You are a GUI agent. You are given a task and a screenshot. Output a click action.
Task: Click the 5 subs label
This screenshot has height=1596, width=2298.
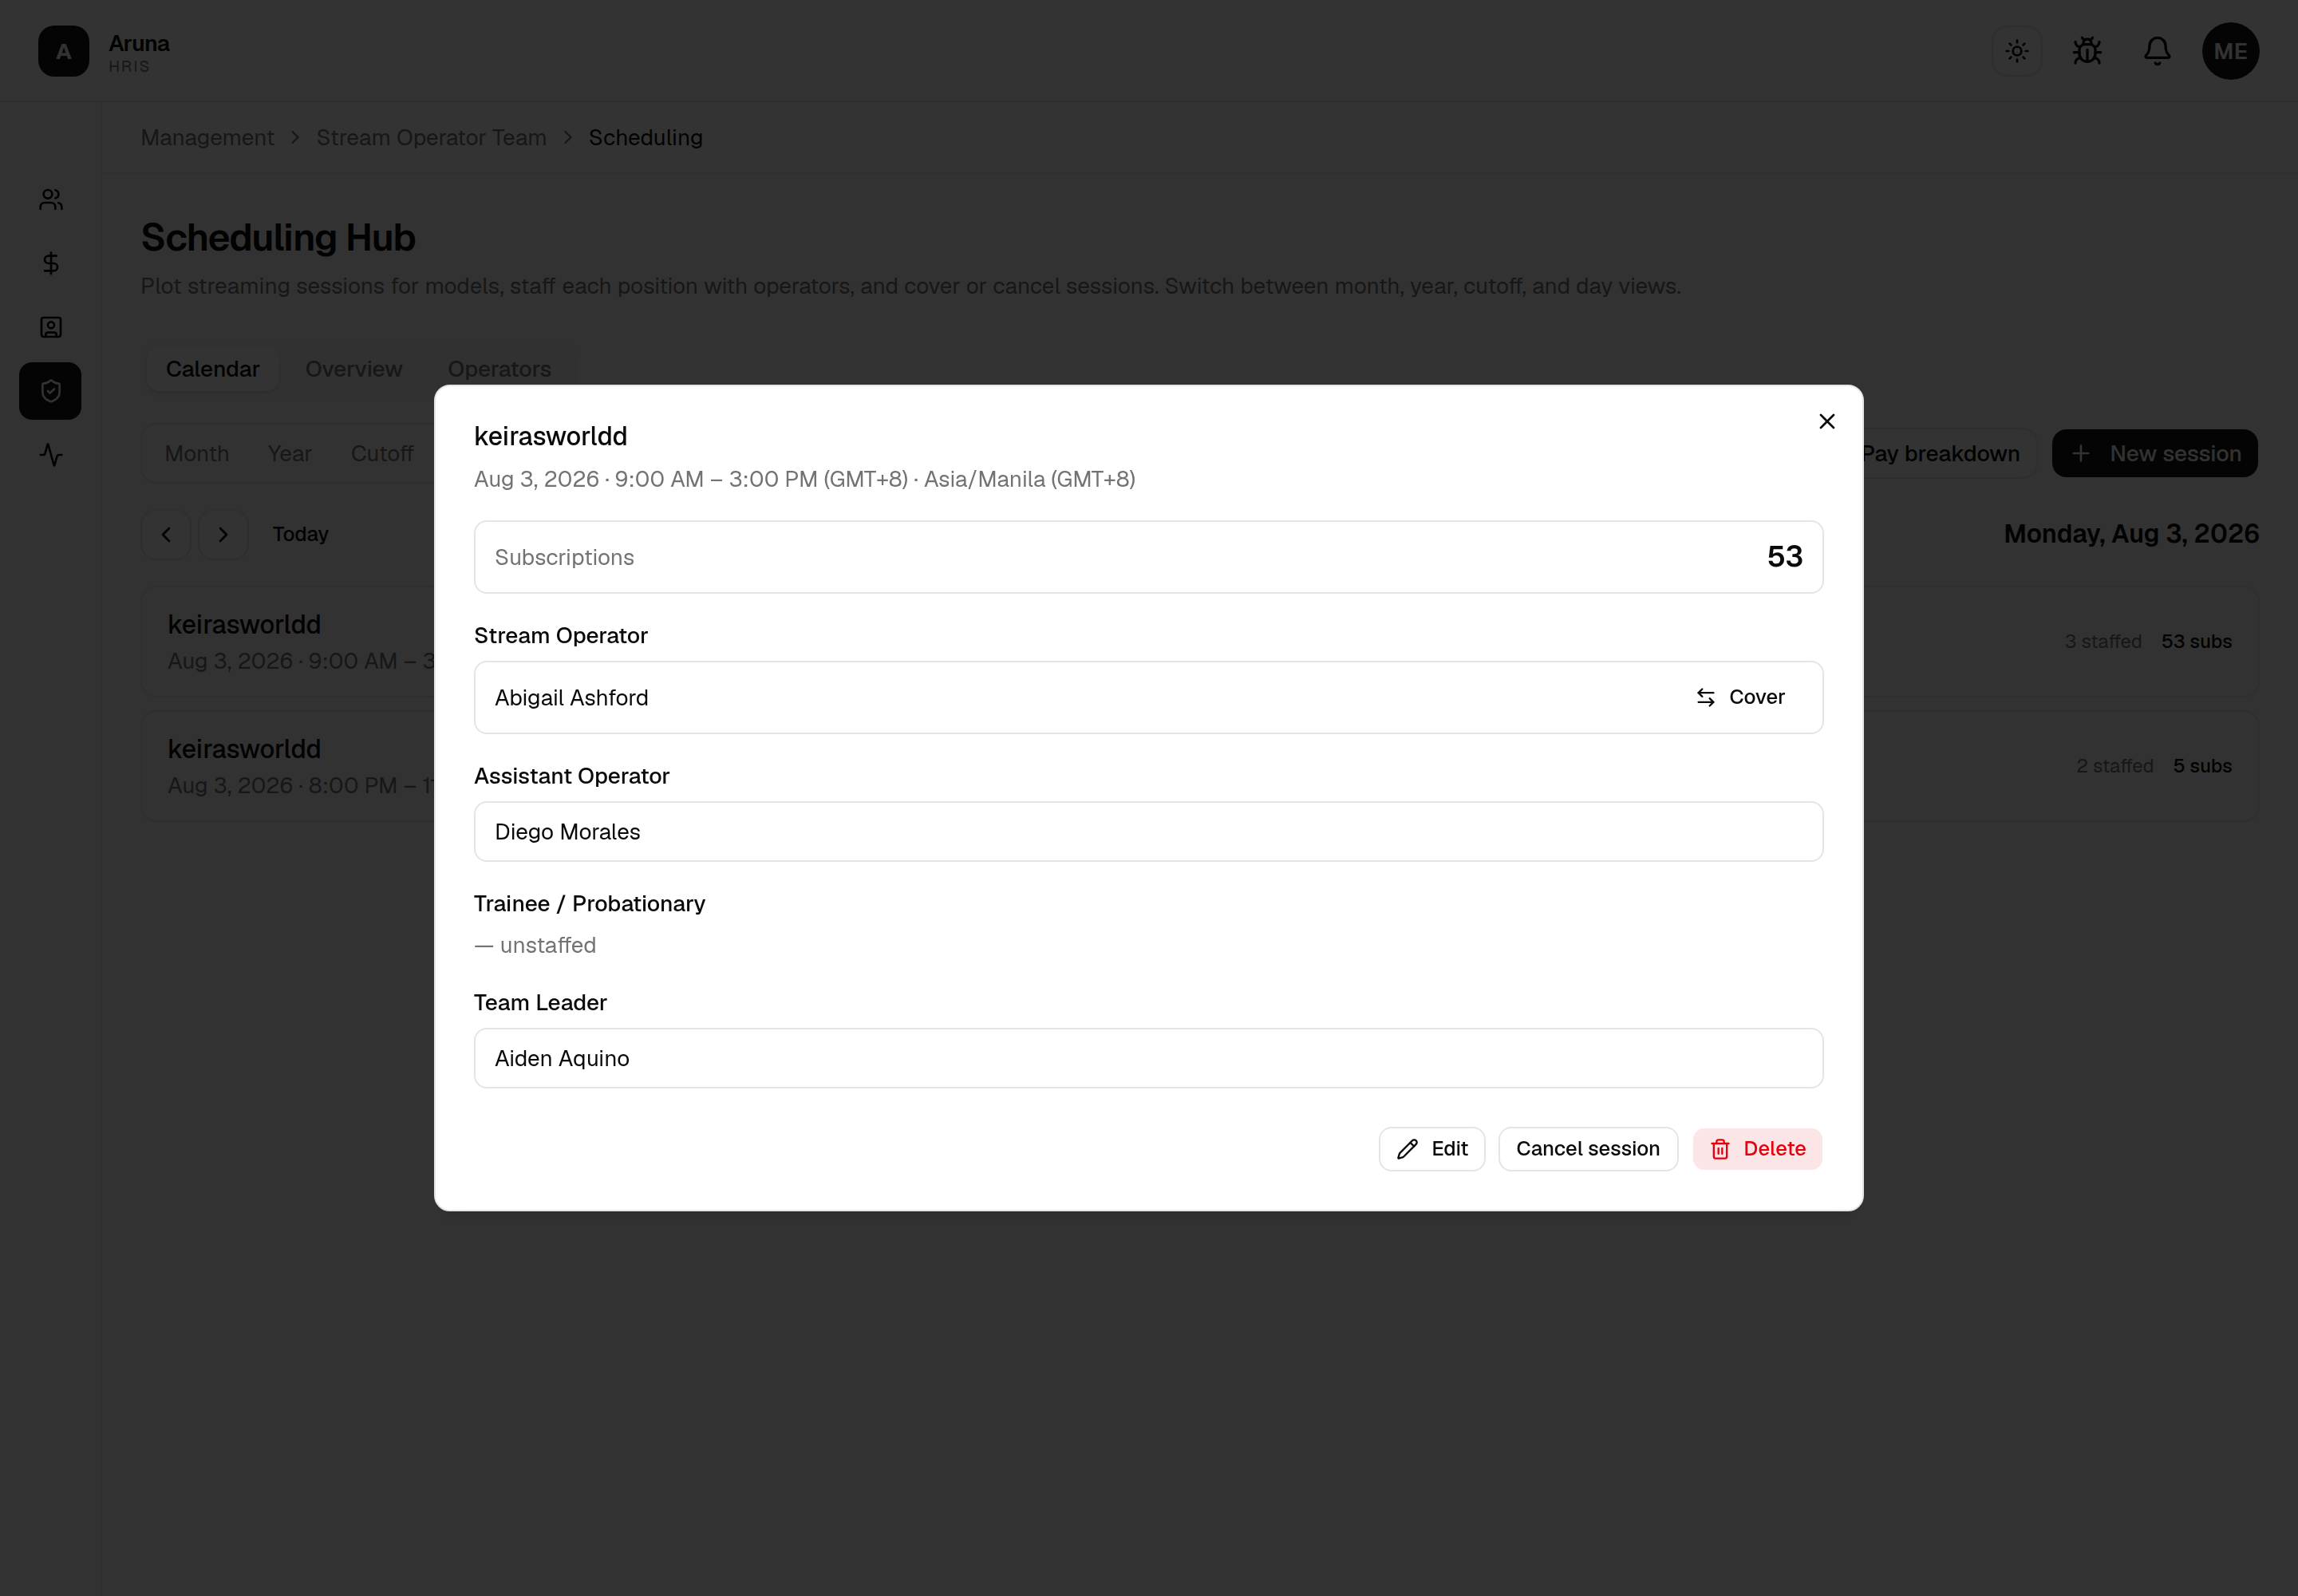[x=2202, y=766]
